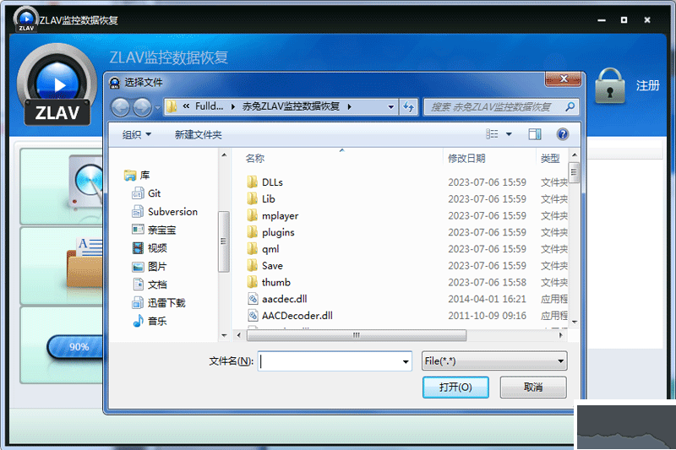Viewport: 676px width, 450px height.
Task: Maximize the ZLAV监控数据恢复 window
Action: click(x=624, y=20)
